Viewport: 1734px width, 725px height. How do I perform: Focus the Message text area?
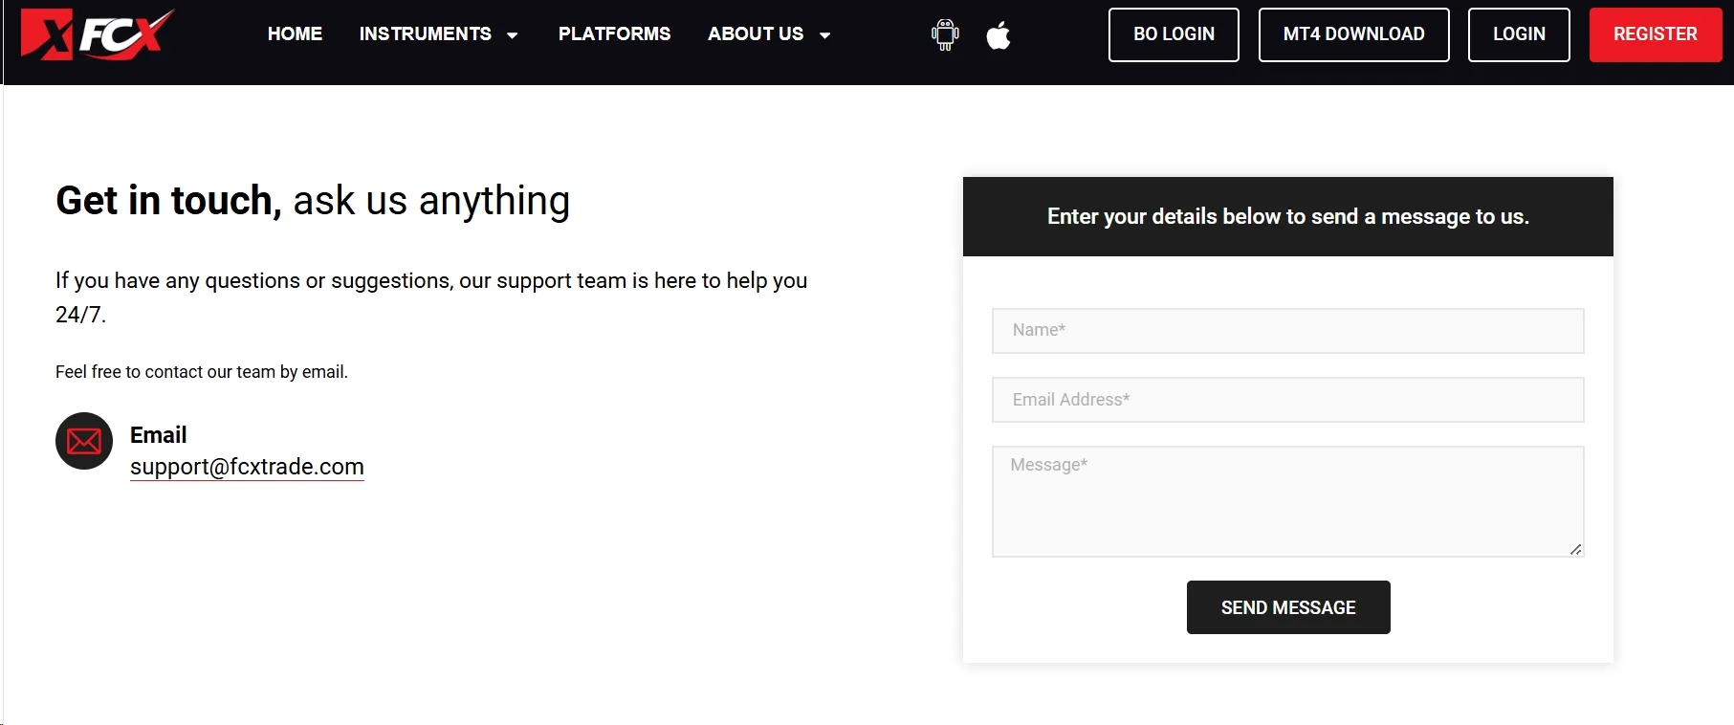(x=1288, y=501)
